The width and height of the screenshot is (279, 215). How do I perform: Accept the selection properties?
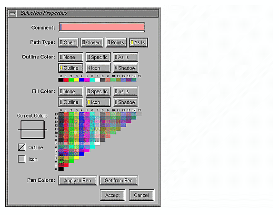(112, 195)
